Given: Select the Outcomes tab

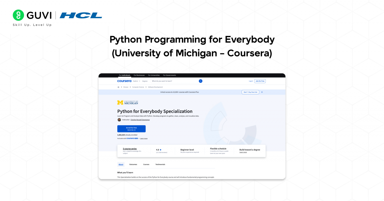Looking at the screenshot, I should point(133,165).
